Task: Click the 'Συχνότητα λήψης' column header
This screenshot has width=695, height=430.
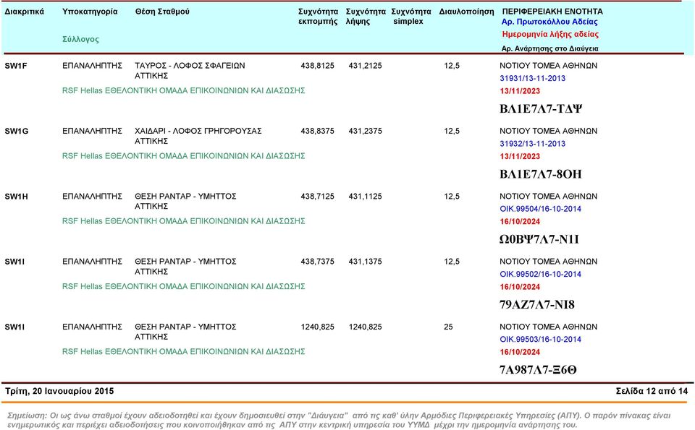Action: pos(366,17)
